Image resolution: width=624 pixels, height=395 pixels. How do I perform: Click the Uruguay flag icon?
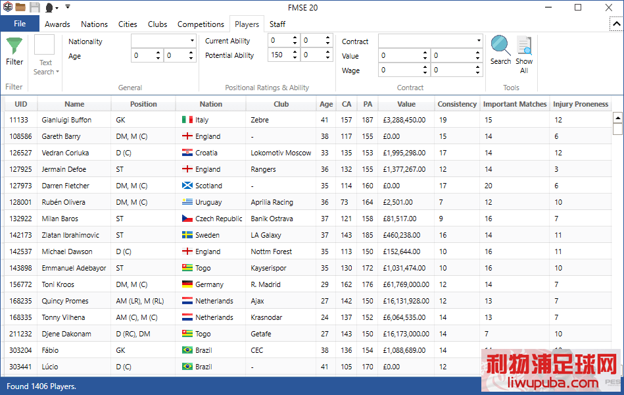(187, 202)
